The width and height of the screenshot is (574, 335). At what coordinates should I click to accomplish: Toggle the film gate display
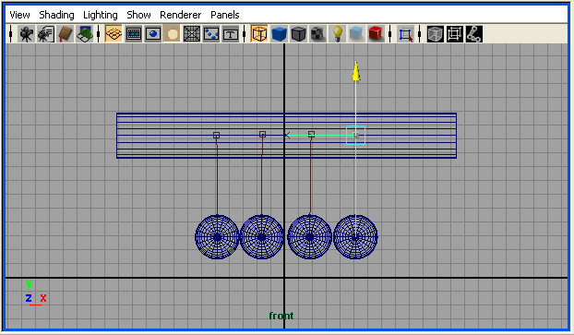click(133, 34)
